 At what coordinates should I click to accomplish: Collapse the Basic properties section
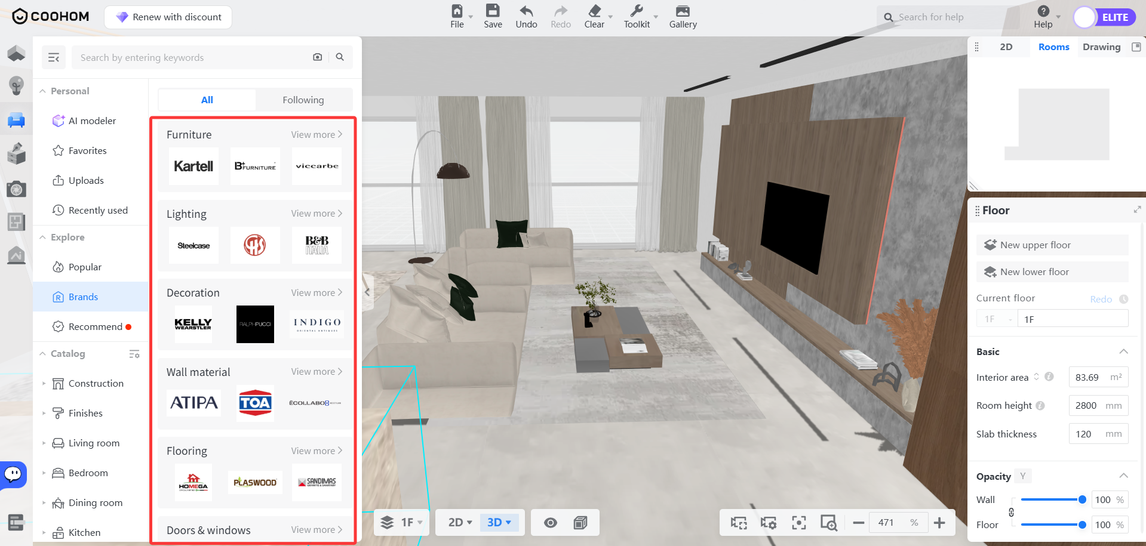(1123, 351)
